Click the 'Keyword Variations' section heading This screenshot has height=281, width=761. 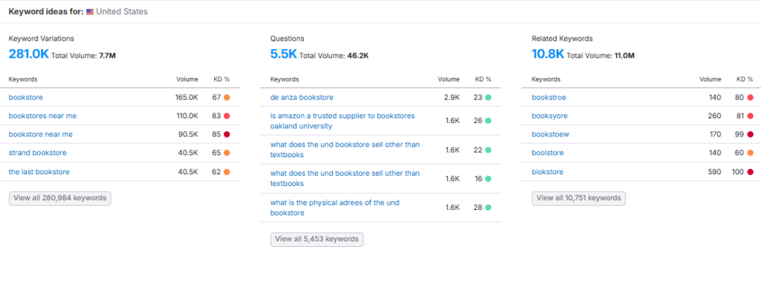tap(42, 39)
